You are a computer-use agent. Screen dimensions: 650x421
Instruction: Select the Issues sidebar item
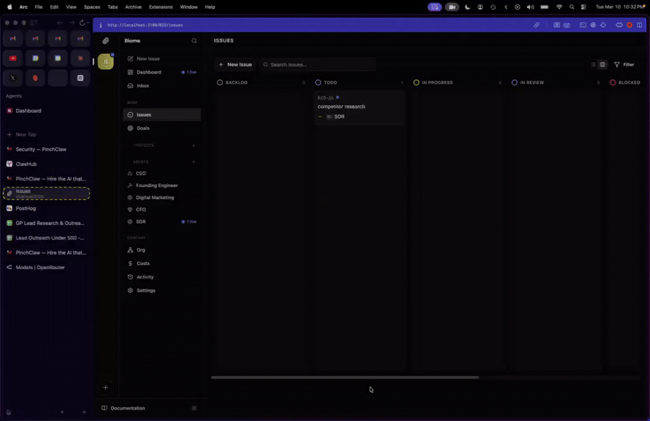tap(162, 115)
